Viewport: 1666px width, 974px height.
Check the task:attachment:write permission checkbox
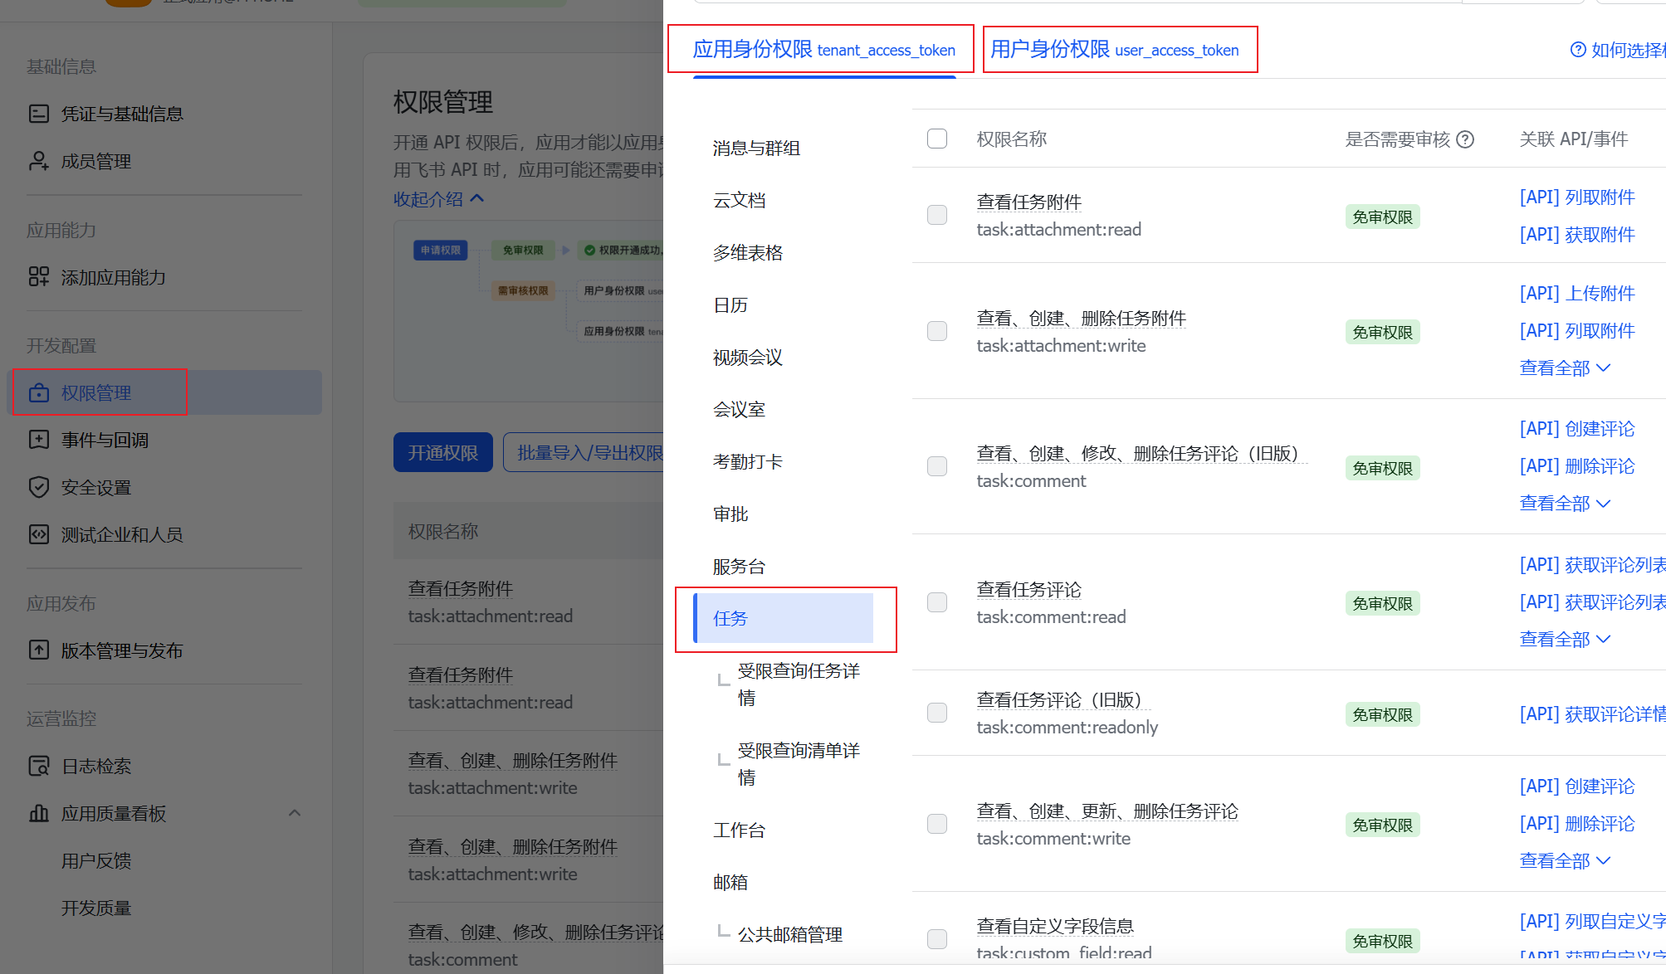pos(937,331)
